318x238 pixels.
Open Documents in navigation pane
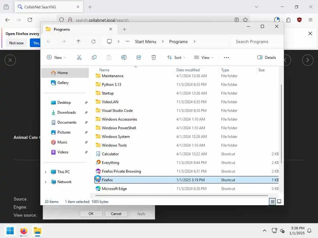pos(65,122)
